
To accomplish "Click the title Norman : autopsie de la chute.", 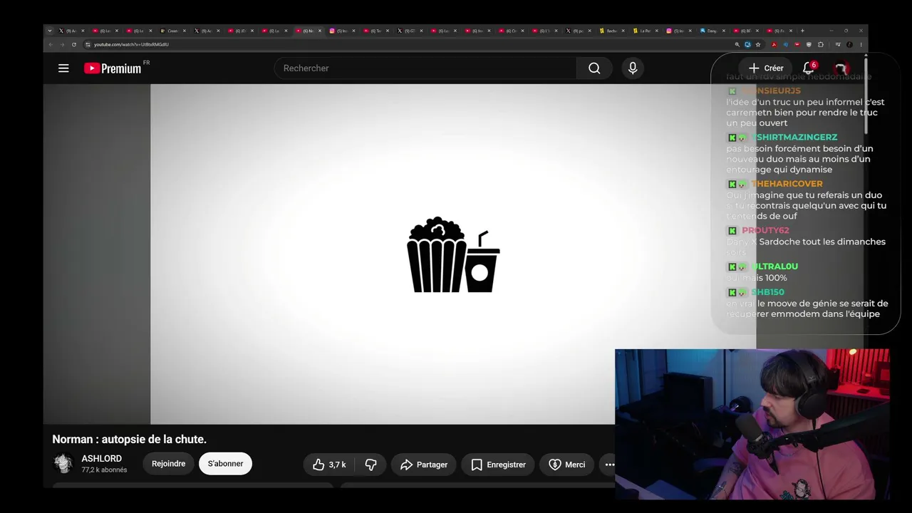I will (129, 439).
